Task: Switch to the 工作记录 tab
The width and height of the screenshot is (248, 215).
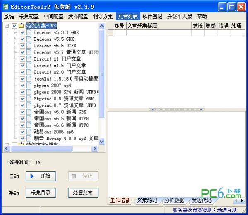Action: [x=120, y=200]
